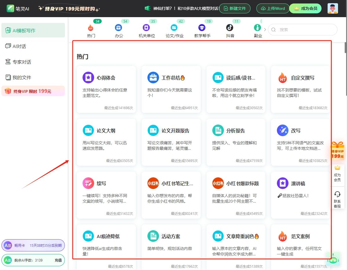The image size is (347, 270).
Task: Open the 工作总结 briefcase icon
Action: 153,78
